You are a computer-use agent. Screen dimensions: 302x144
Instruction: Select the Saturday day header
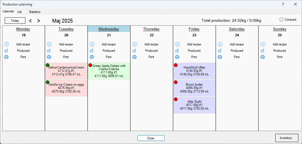coord(237,29)
